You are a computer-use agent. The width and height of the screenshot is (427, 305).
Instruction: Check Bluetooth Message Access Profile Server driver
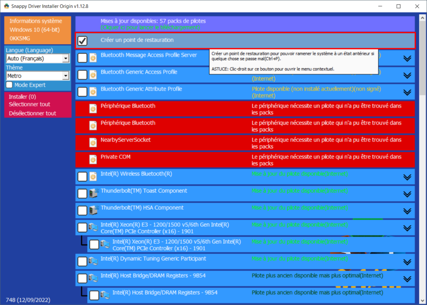point(82,58)
